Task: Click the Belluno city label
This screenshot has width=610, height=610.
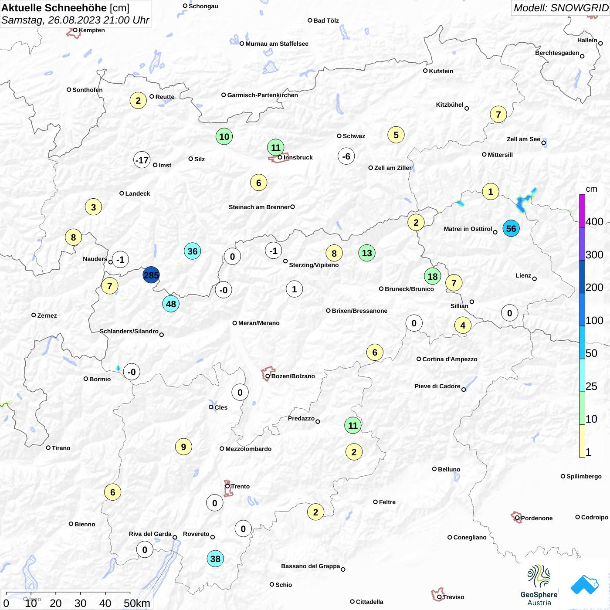Action: point(449,469)
